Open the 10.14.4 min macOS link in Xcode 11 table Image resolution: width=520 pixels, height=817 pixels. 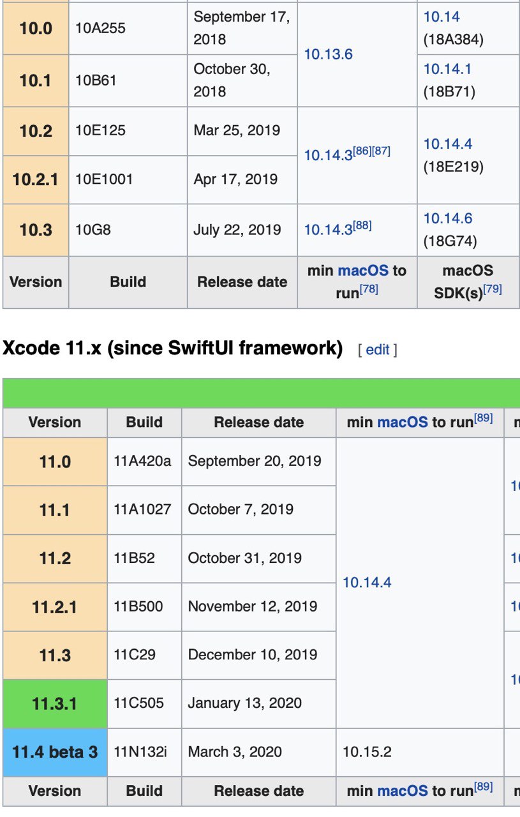pyautogui.click(x=366, y=582)
